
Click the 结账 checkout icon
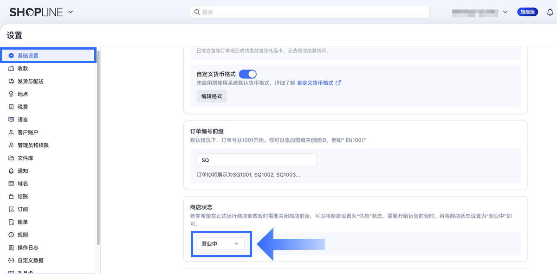[x=11, y=197]
